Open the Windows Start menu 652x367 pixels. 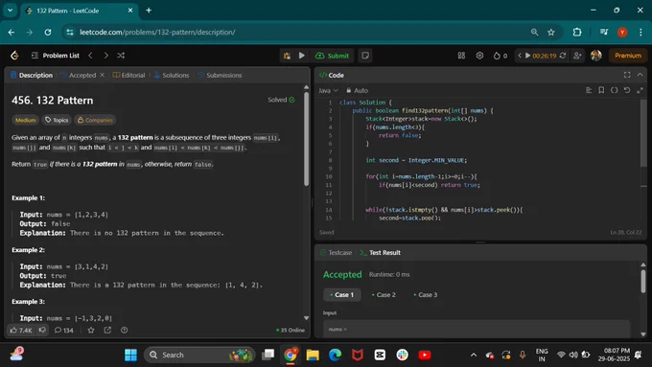coord(130,355)
